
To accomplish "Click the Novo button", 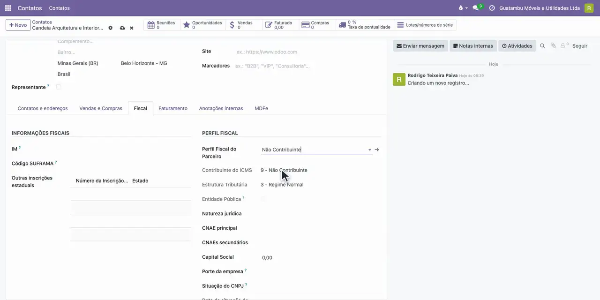I will (x=18, y=25).
